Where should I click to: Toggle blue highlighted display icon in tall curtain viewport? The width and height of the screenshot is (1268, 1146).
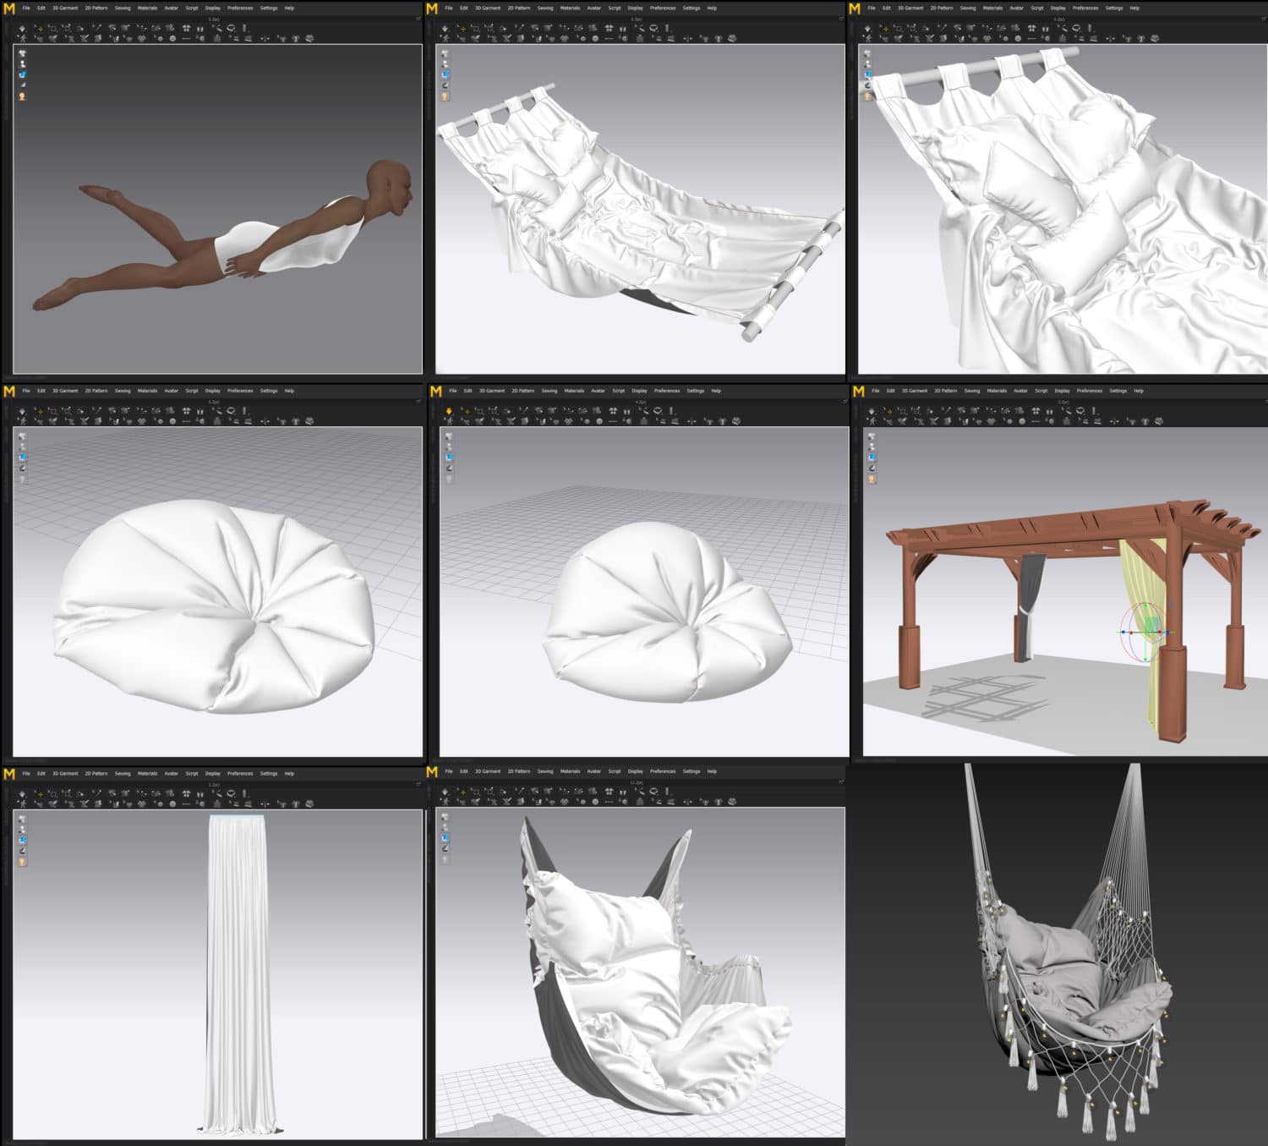(x=22, y=840)
